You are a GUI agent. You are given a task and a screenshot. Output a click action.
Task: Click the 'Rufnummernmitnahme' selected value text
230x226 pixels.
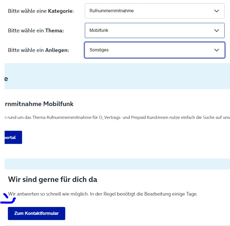tap(111, 11)
